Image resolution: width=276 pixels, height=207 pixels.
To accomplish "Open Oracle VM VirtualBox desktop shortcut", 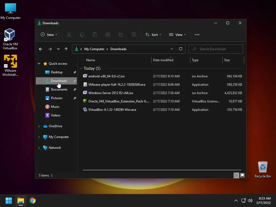I will 10,39.
